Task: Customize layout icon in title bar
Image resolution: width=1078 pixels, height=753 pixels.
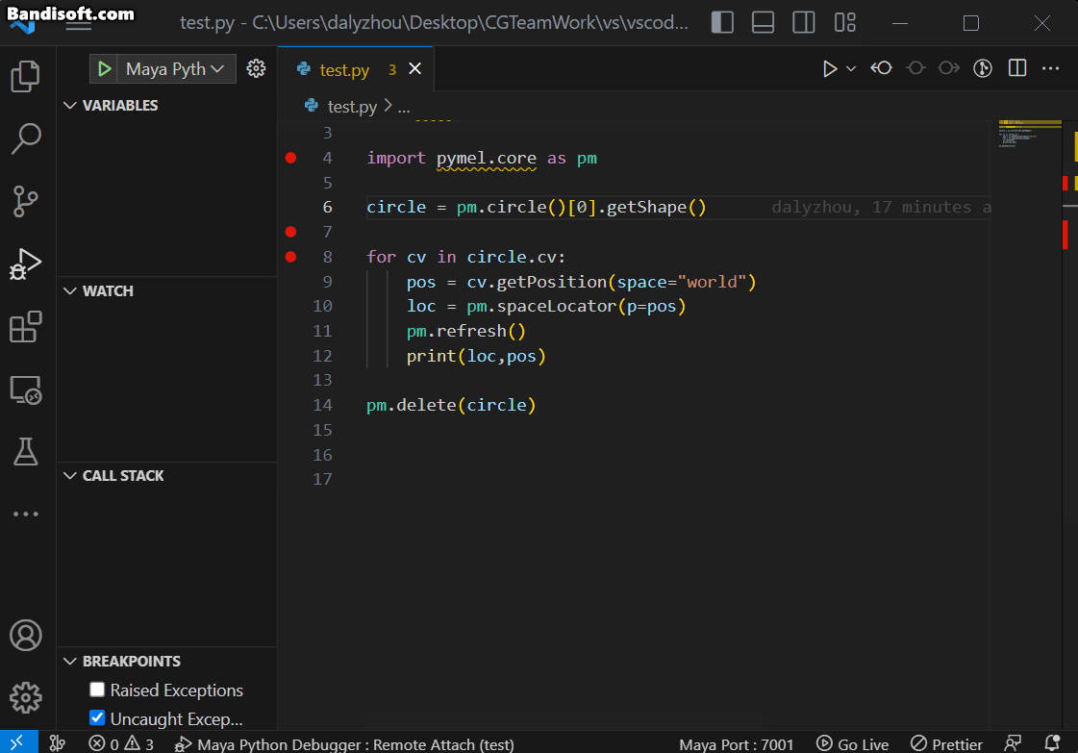Action: click(x=844, y=23)
